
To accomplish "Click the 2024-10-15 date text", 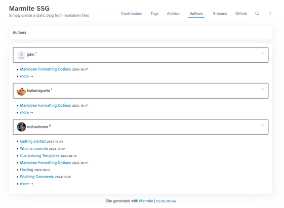I will point(63,177).
